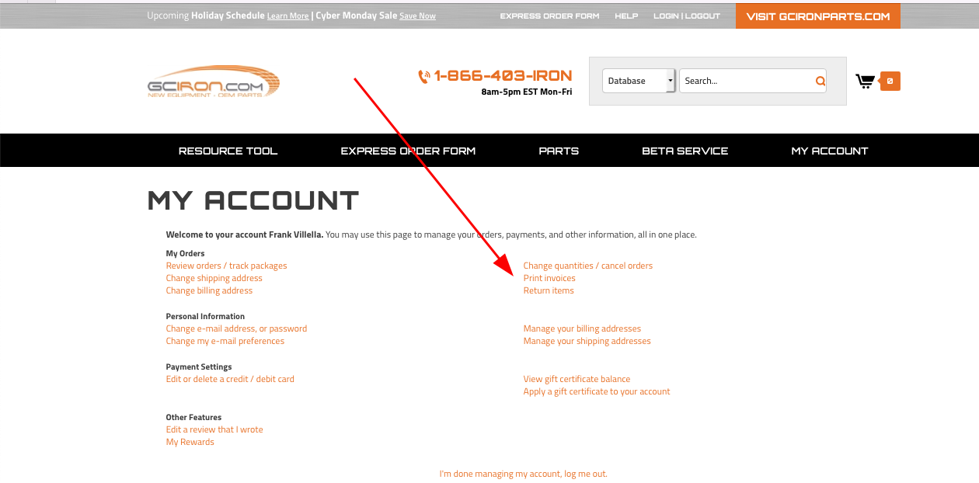Open Edit a review that I wrote

point(214,429)
